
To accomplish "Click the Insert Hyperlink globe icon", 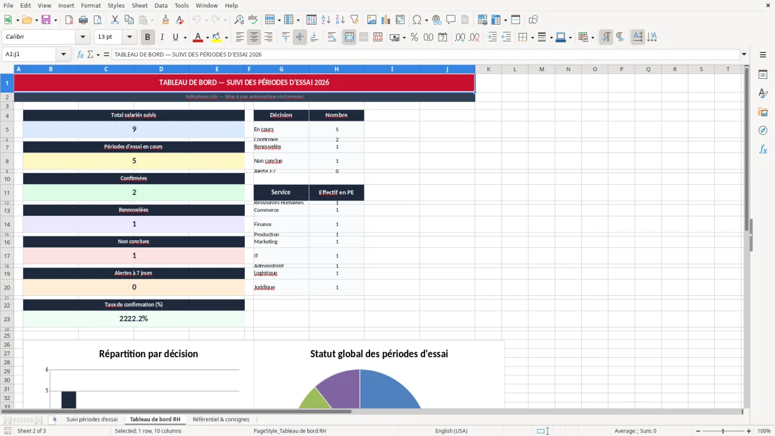I will point(437,20).
